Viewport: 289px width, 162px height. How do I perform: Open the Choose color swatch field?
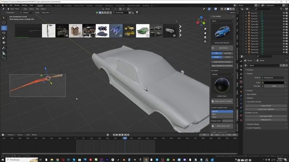(228, 121)
